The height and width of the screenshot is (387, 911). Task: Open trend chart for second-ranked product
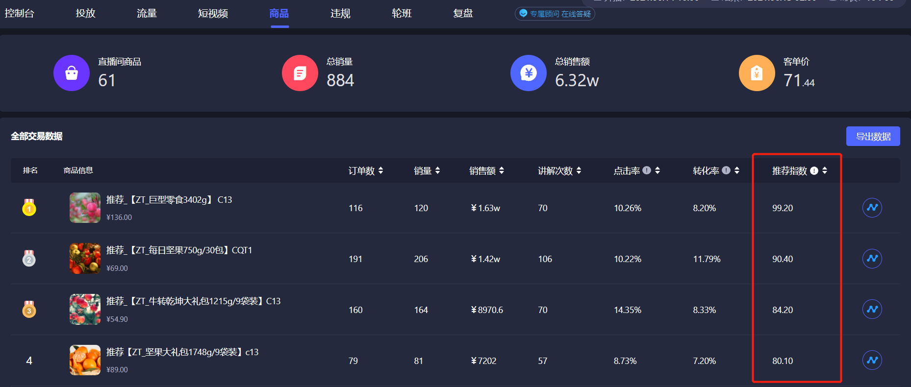[x=872, y=259]
